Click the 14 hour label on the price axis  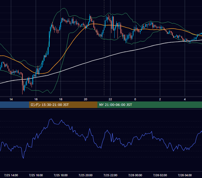click(x=11, y=99)
